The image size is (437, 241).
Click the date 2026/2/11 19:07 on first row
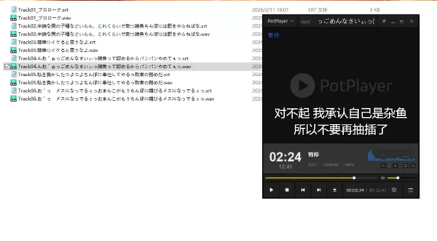270,10
